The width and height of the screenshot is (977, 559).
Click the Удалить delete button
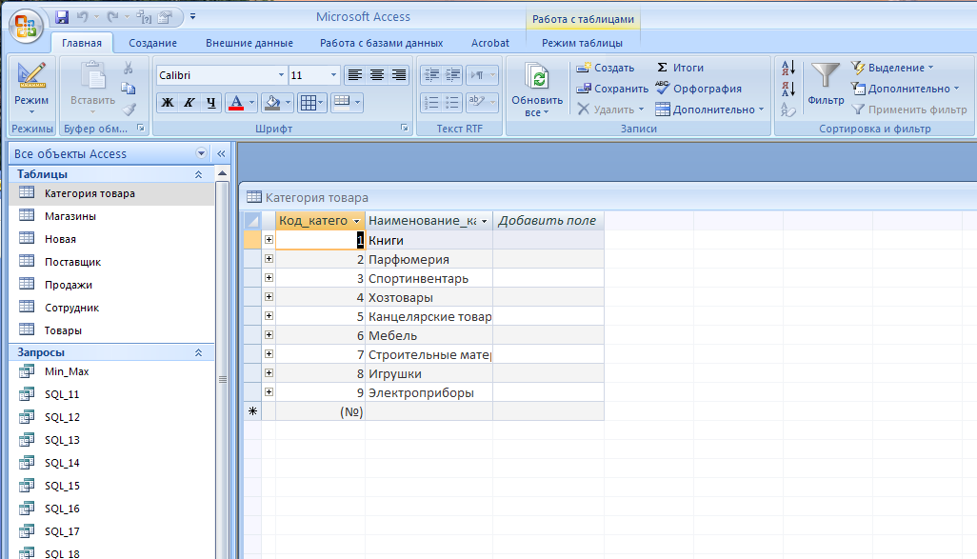click(x=610, y=110)
